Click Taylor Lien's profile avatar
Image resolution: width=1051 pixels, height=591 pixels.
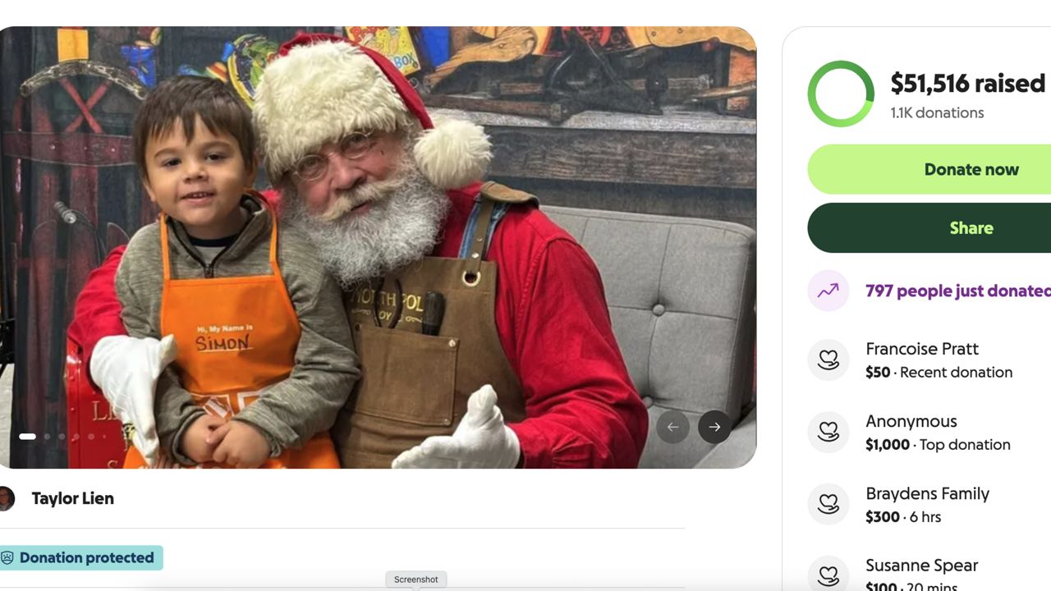6,498
